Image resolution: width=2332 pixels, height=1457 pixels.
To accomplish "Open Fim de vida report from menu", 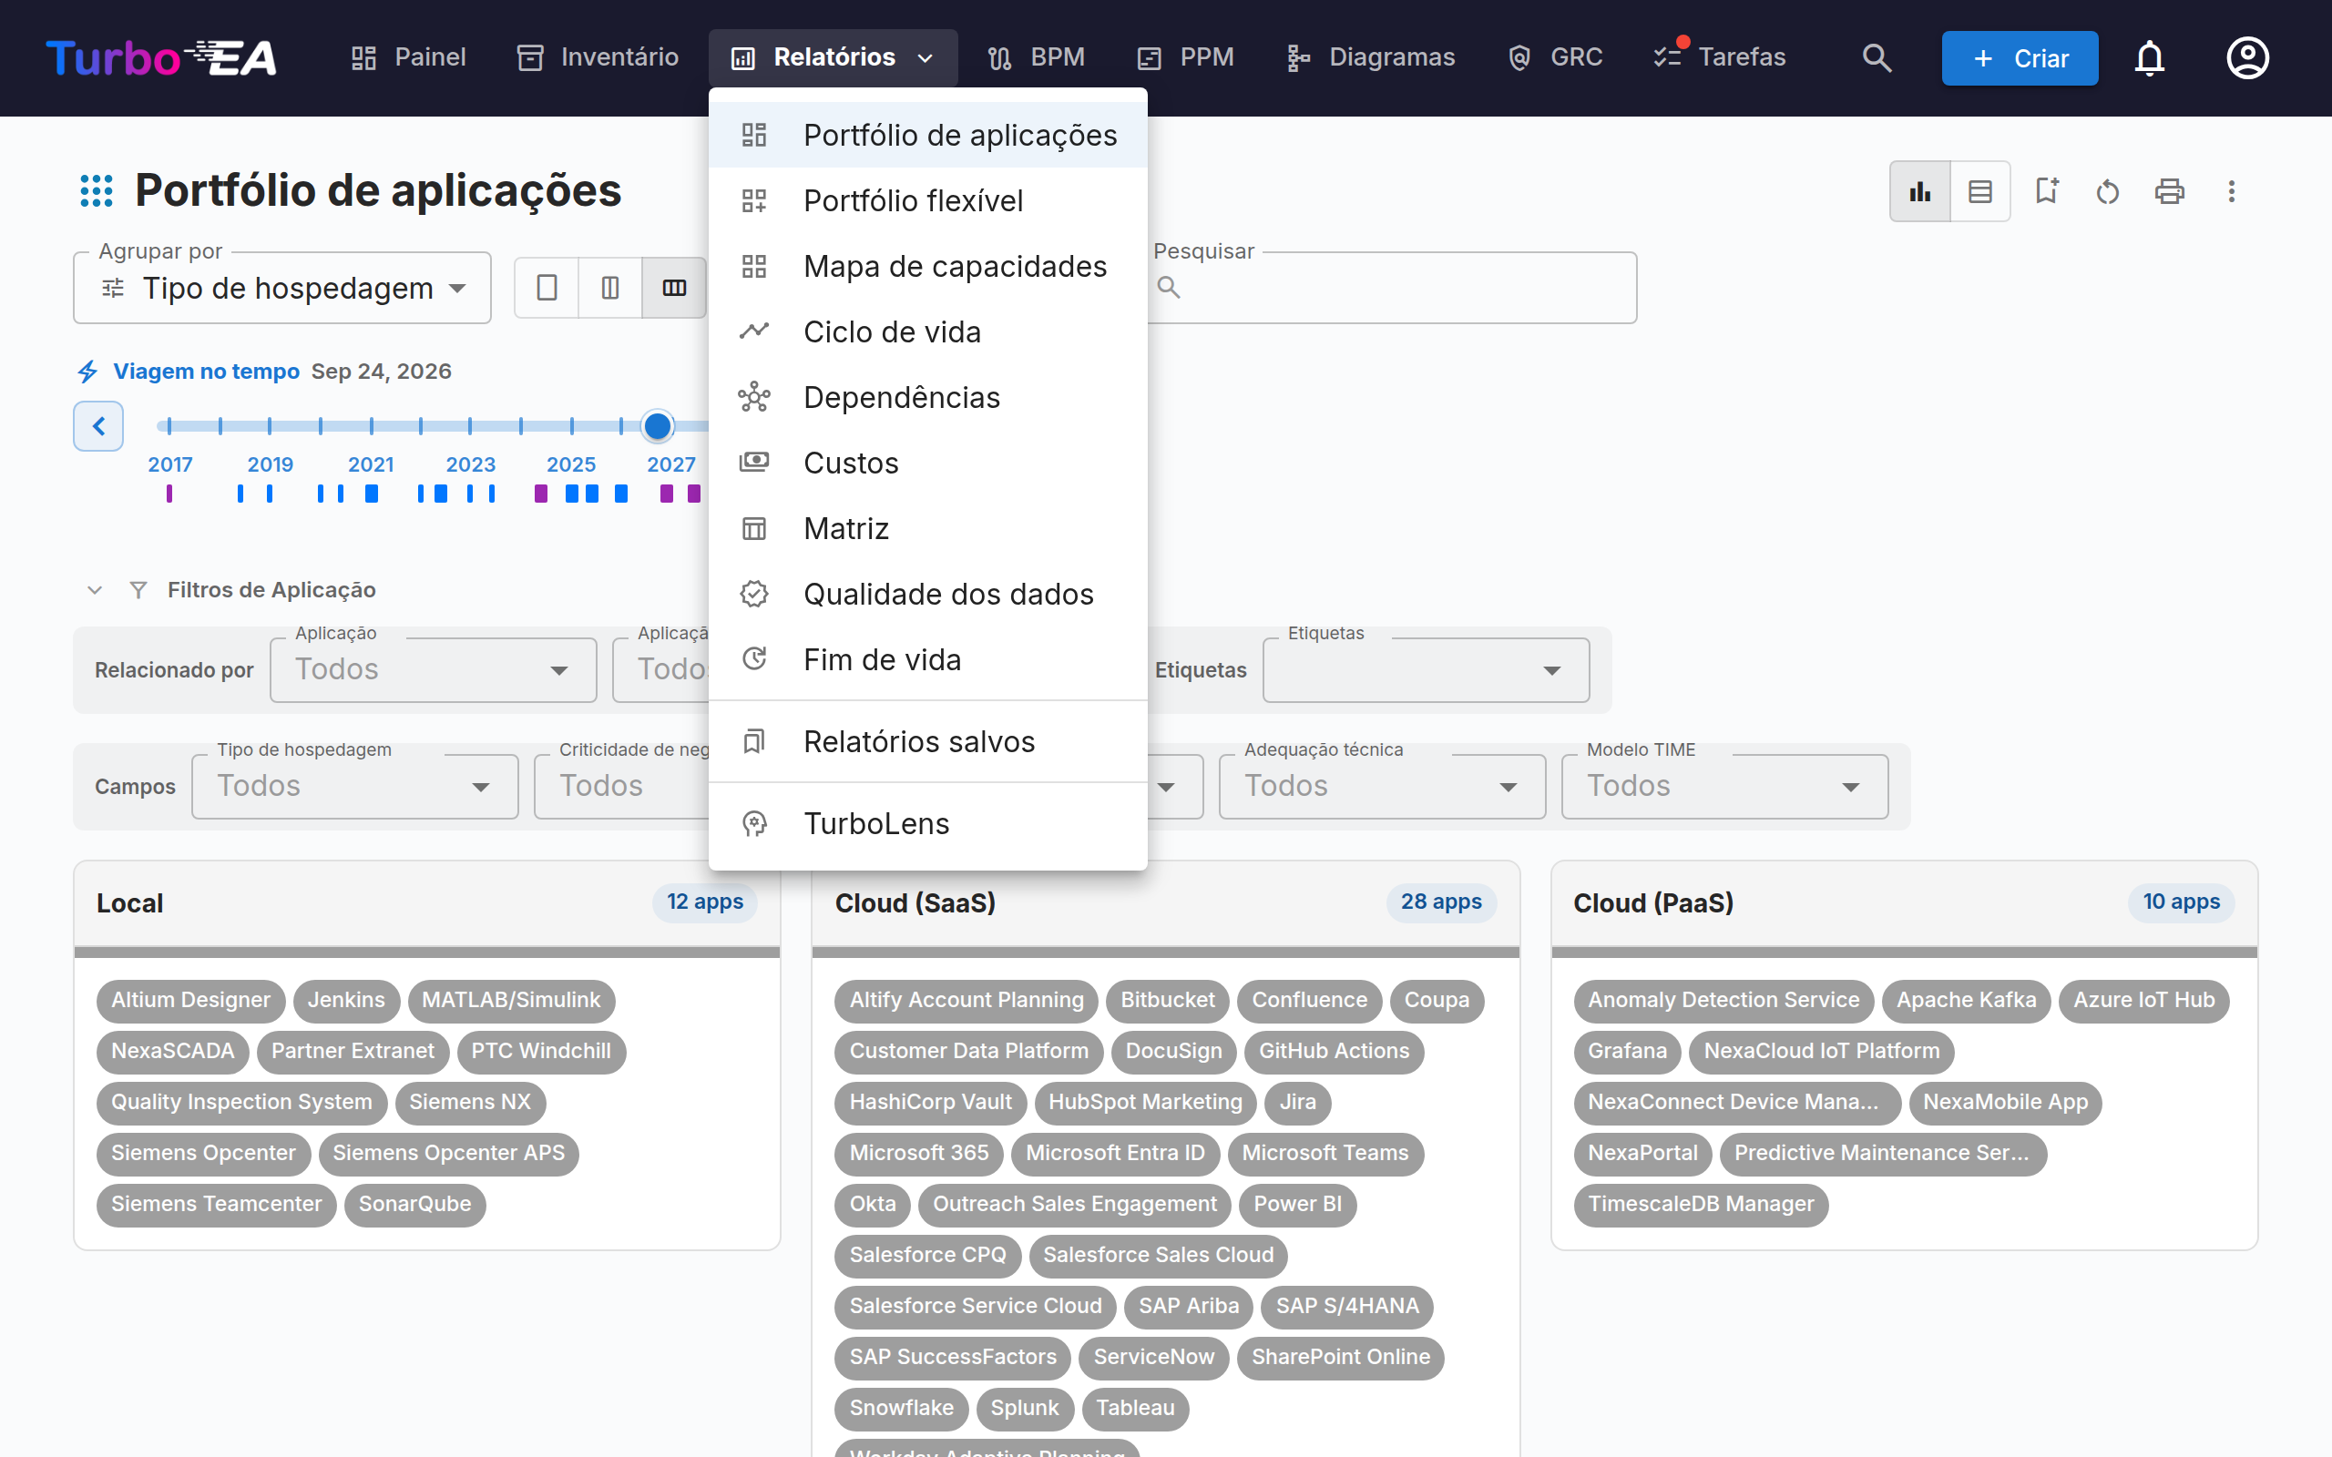I will (927, 659).
